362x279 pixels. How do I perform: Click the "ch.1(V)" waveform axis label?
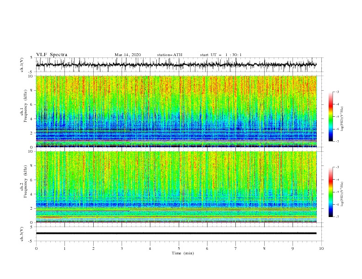pos(22,65)
